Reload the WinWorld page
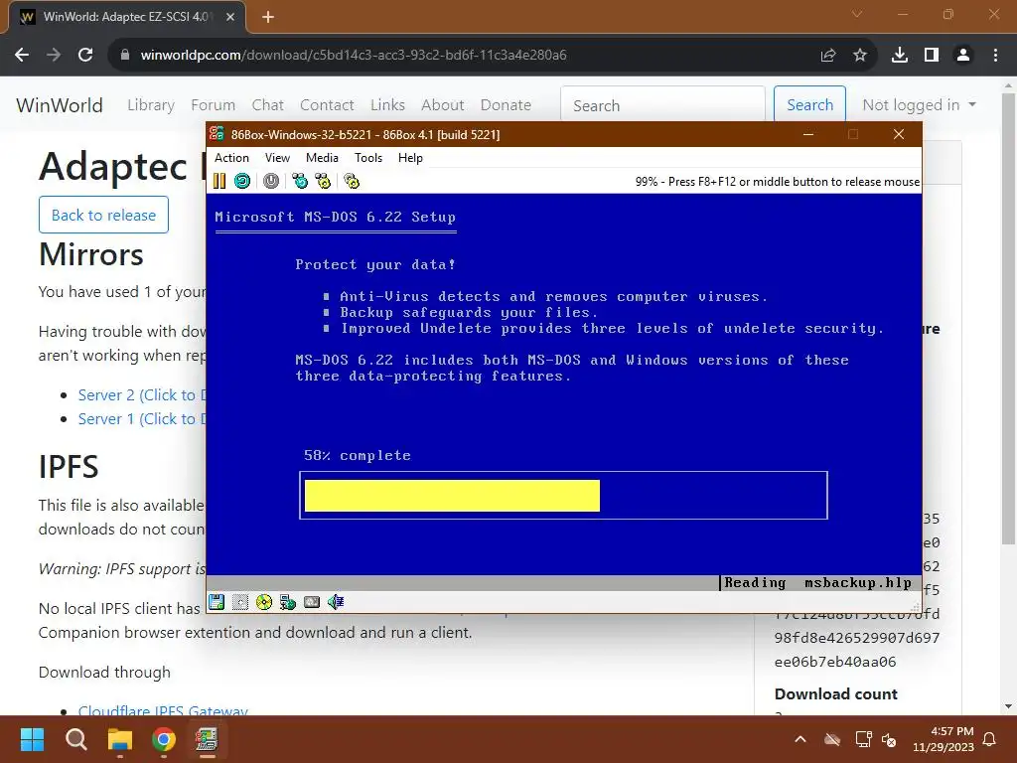The height and width of the screenshot is (763, 1017). 85,56
